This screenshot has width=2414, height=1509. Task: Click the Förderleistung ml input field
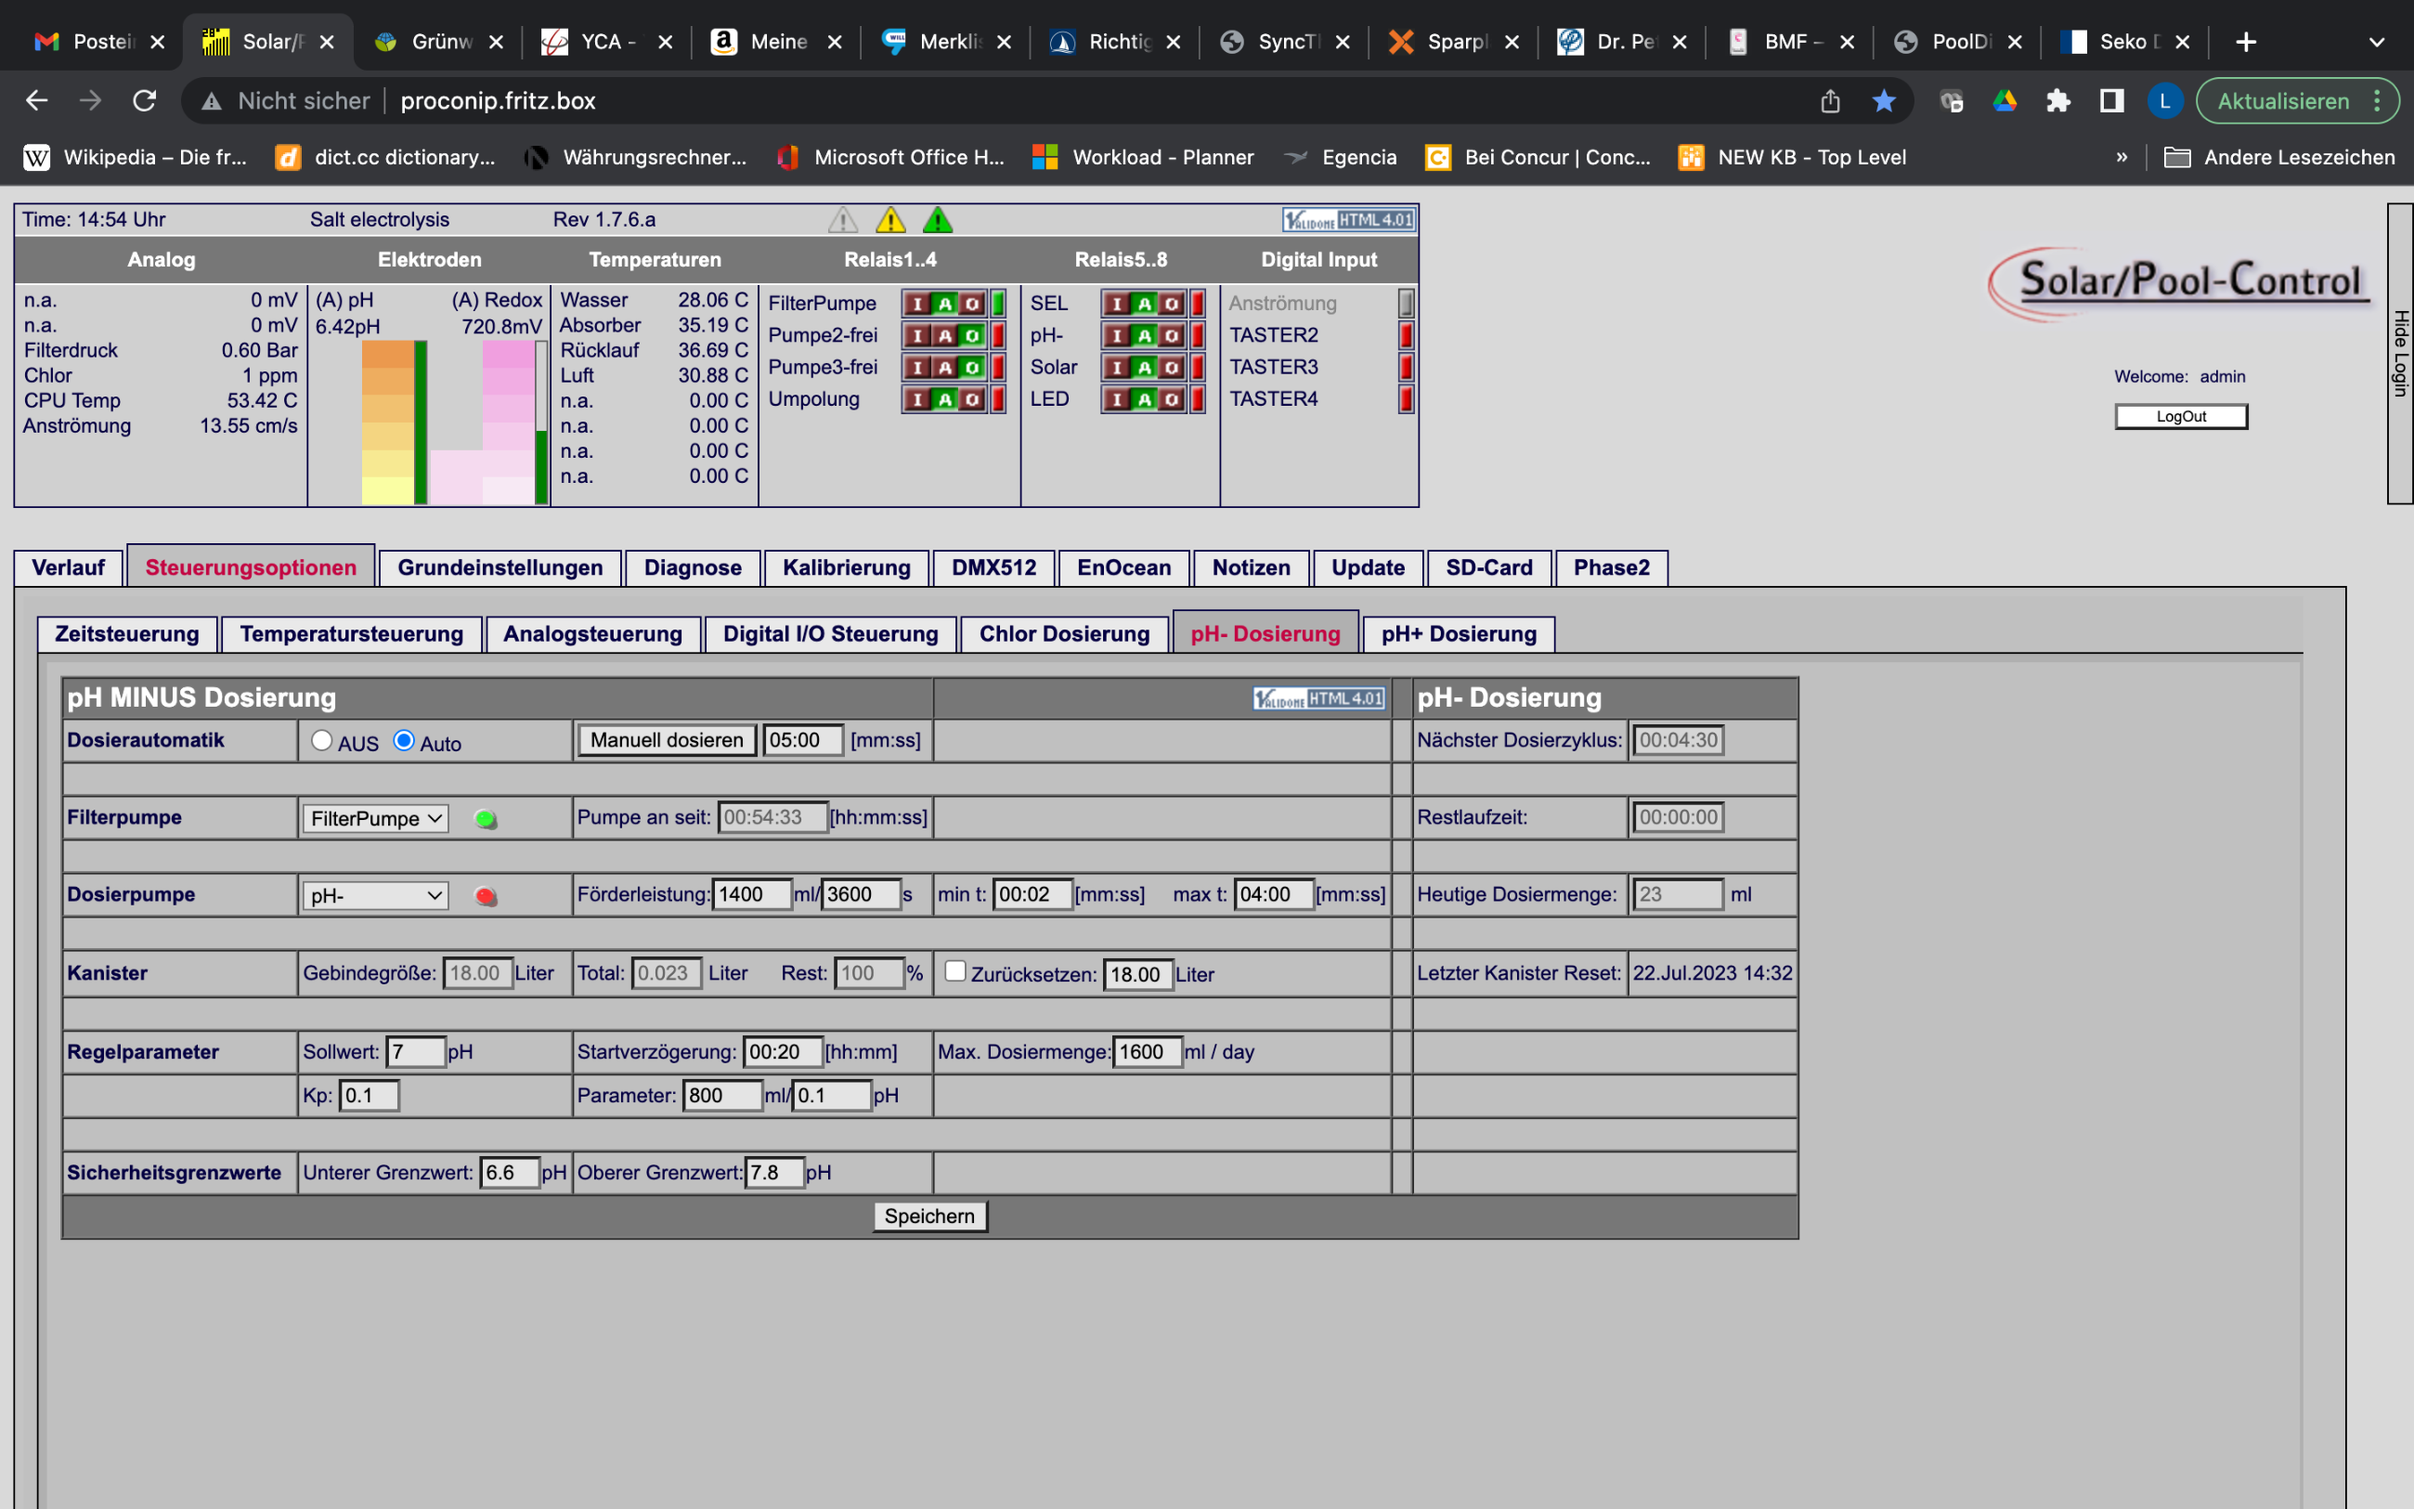pos(752,895)
